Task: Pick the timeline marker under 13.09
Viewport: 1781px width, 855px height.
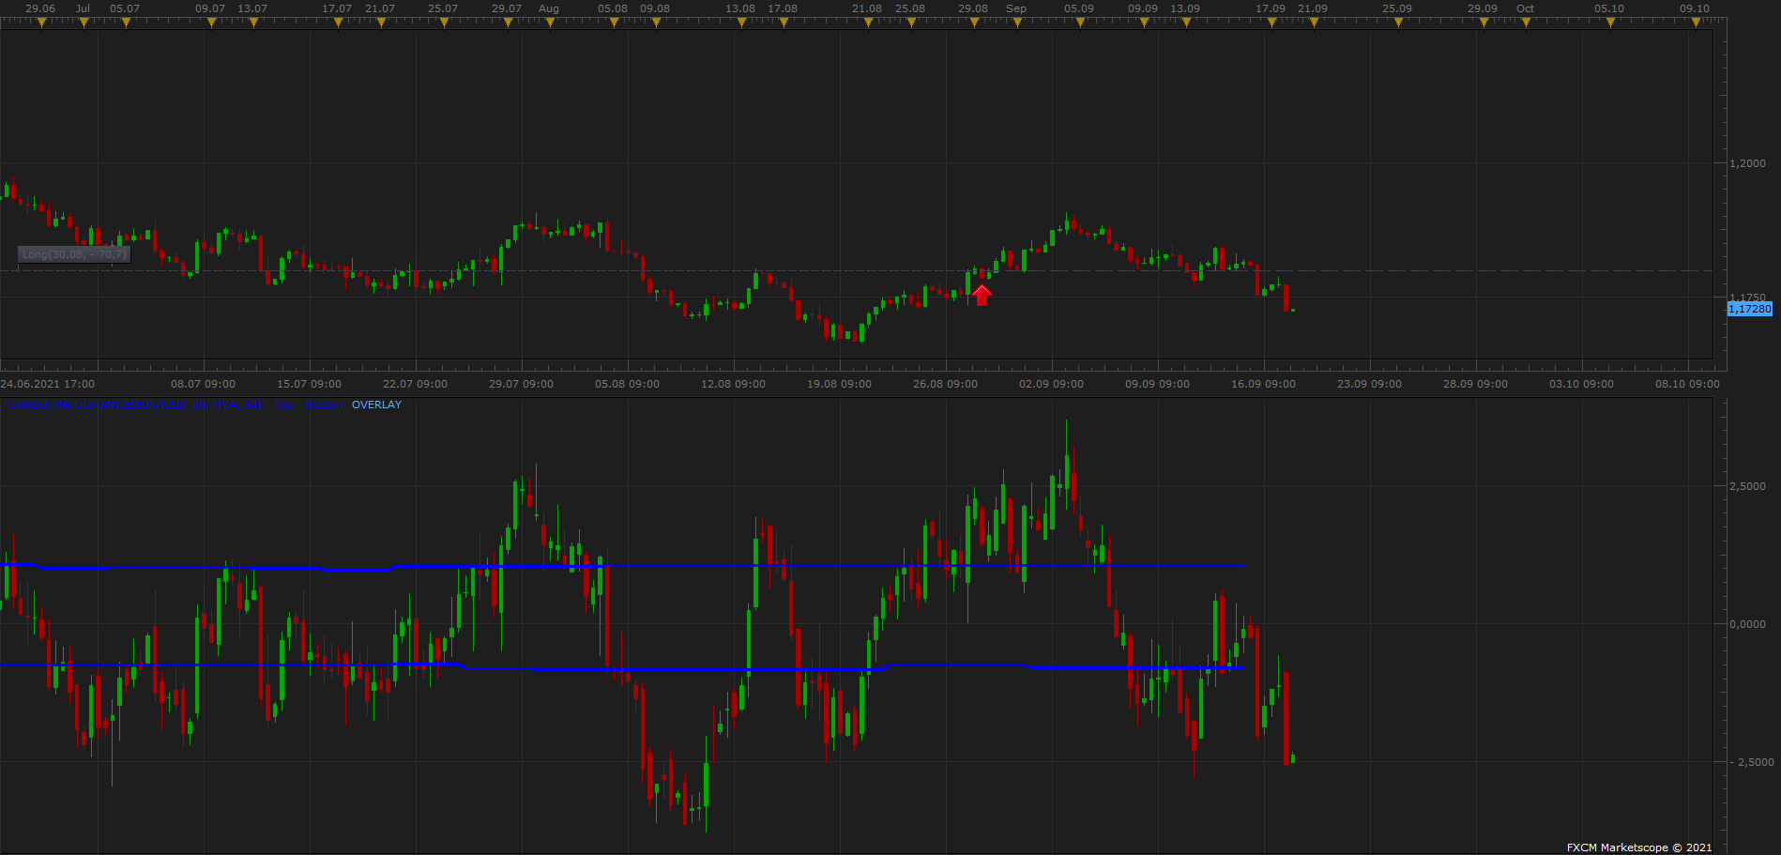Action: click(1186, 23)
